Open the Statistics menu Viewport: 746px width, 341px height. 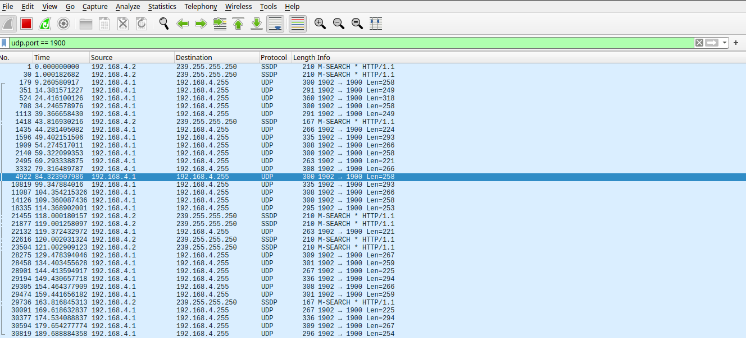click(x=162, y=6)
